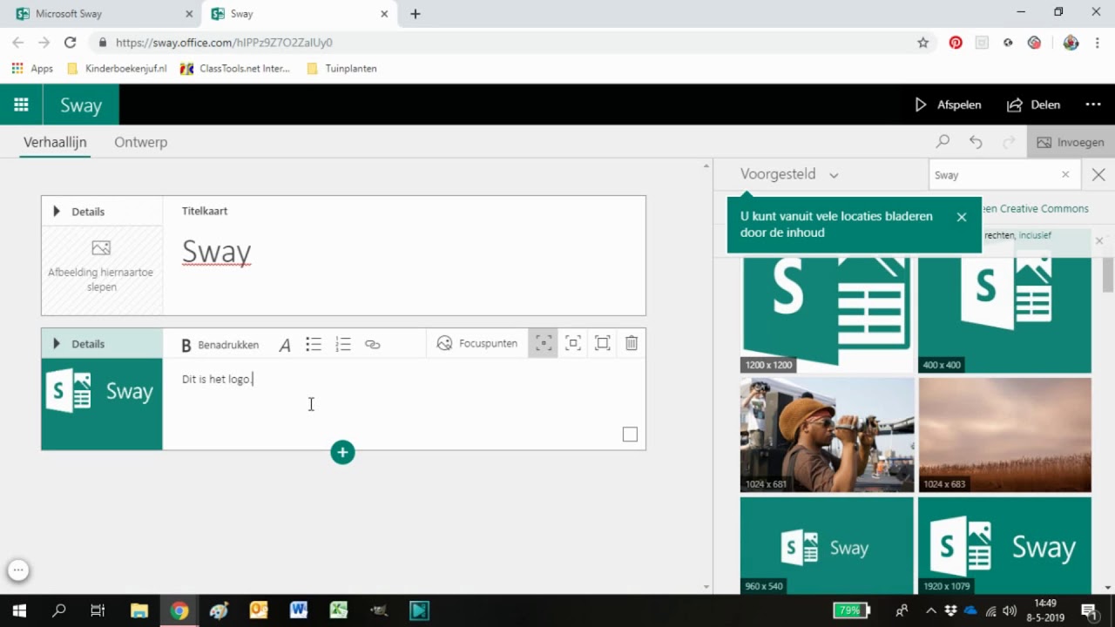Open the feedback bubble ellipsis button

[x=18, y=570]
